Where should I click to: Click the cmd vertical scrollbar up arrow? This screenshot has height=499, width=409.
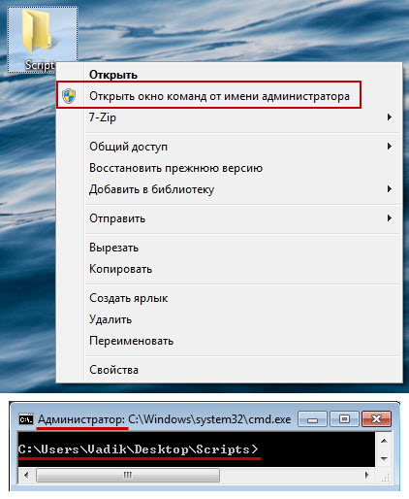(384, 441)
